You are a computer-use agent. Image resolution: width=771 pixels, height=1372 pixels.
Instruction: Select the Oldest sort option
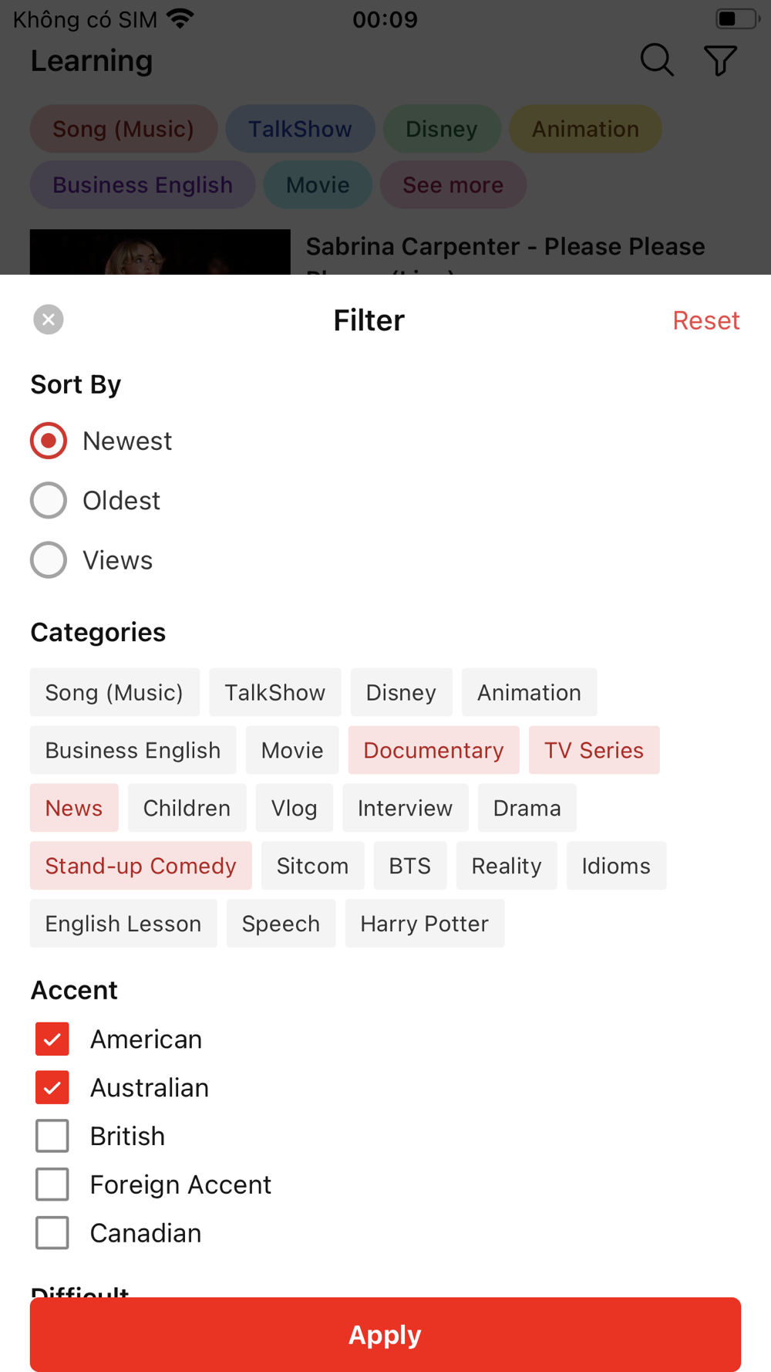[49, 501]
